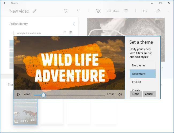Add photos and videos to library
Screen dimensions: 174x133
(26, 33)
